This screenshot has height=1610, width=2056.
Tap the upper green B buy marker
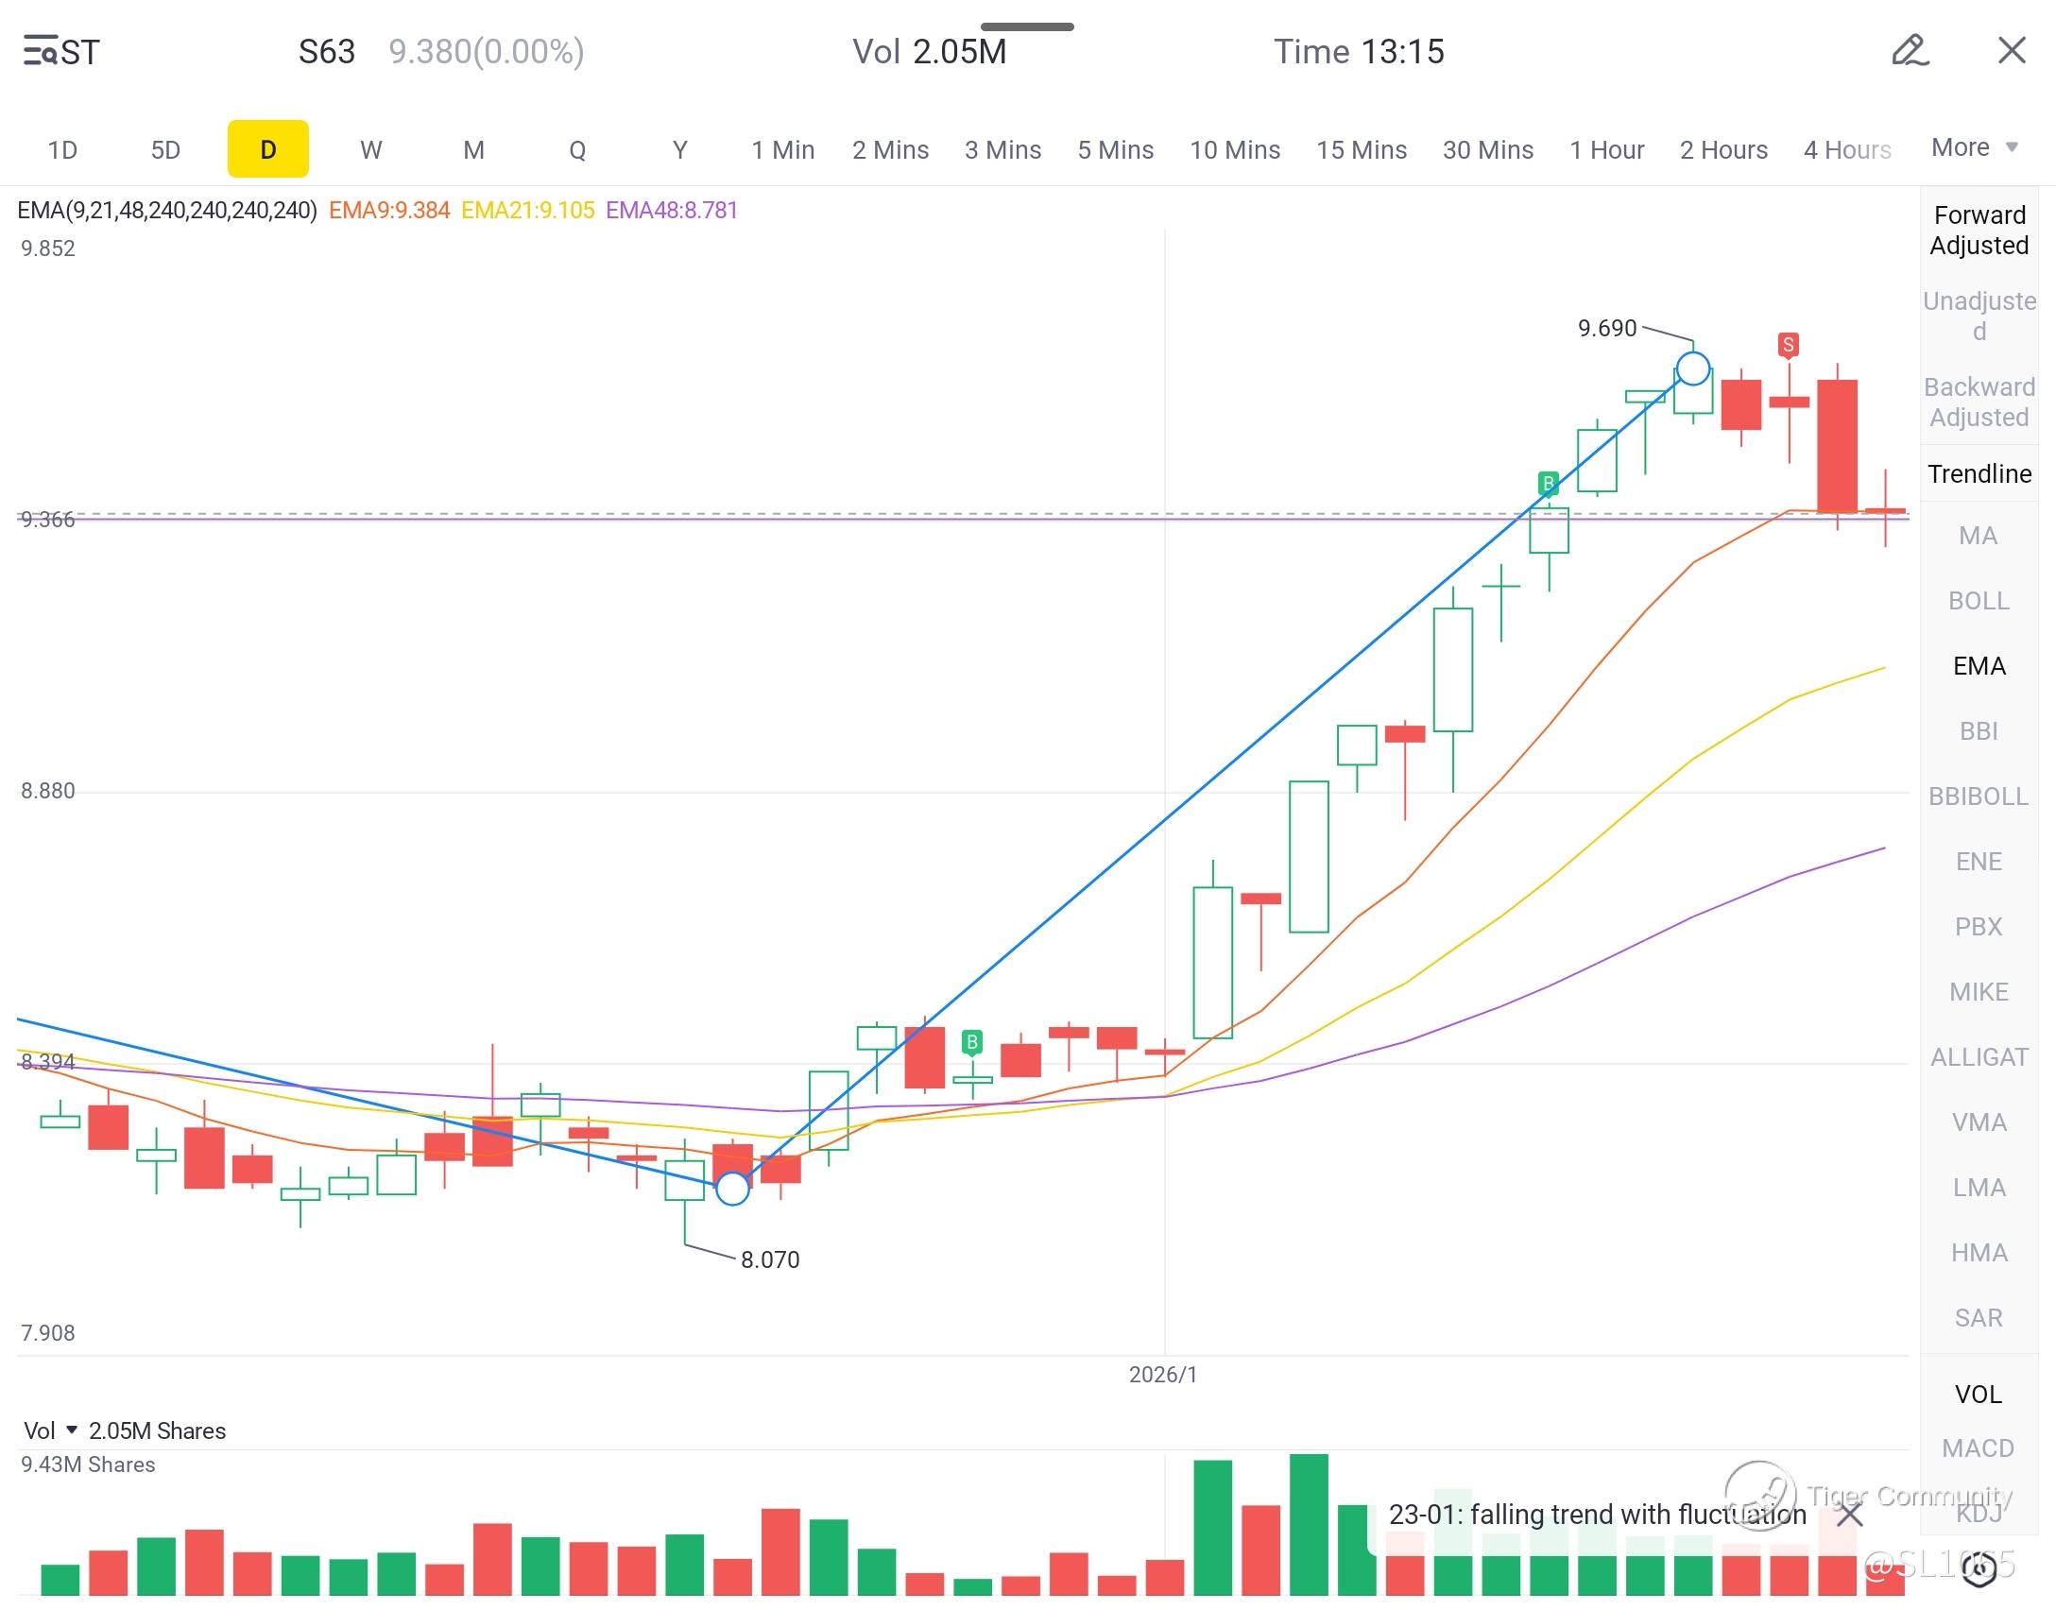(1548, 484)
